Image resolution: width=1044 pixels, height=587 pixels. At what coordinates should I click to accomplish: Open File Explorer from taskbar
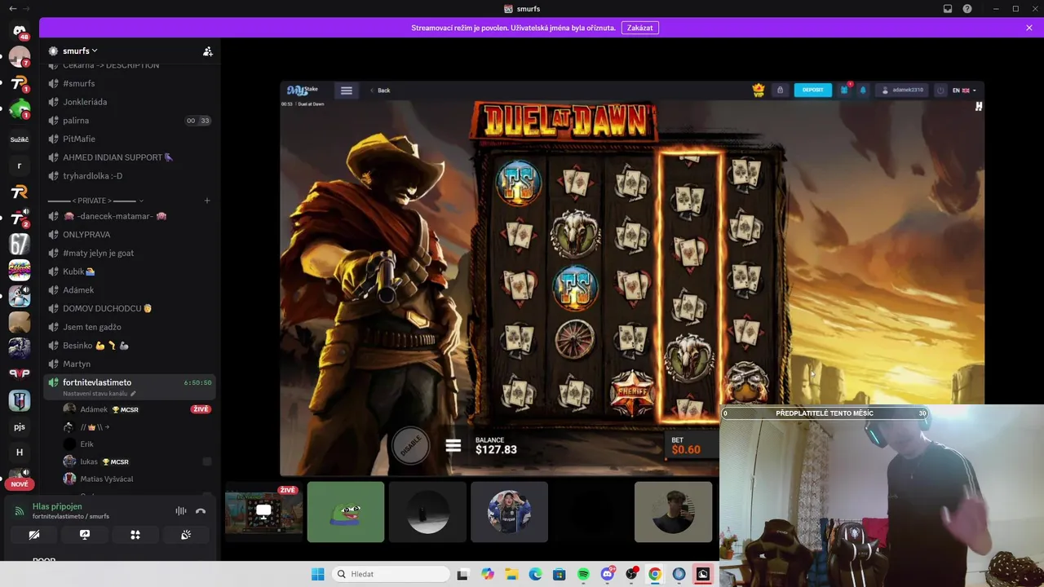511,574
